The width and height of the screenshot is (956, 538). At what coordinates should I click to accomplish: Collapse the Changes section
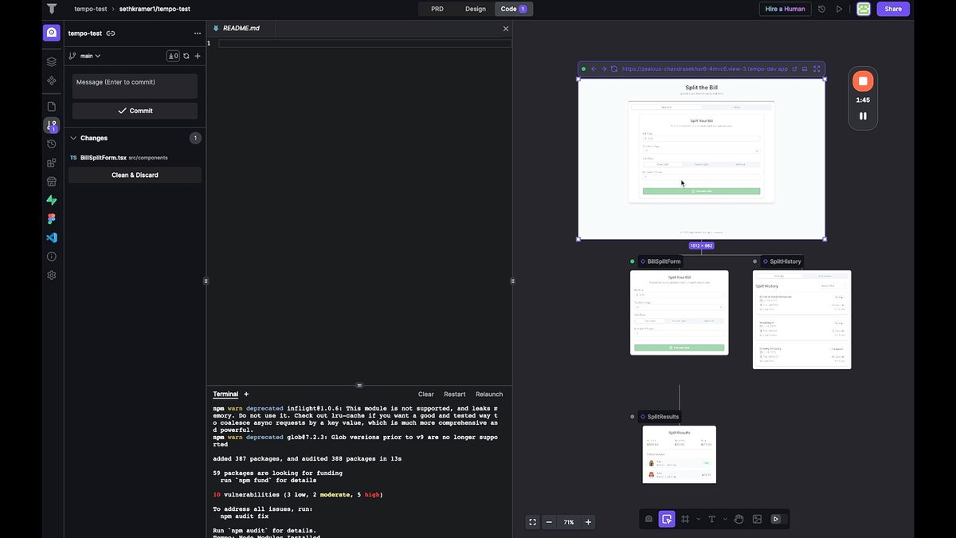click(x=73, y=138)
